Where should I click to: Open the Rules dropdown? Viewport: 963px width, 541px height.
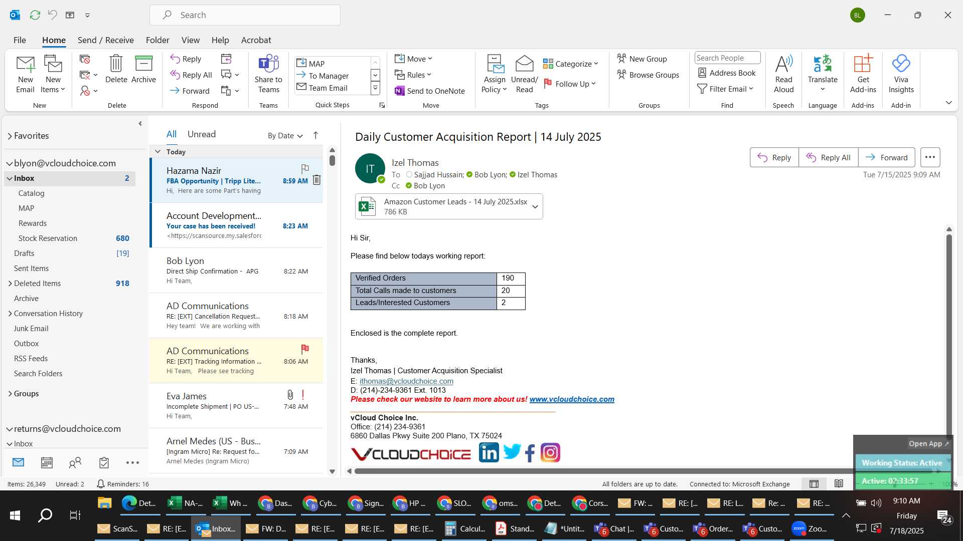413,75
